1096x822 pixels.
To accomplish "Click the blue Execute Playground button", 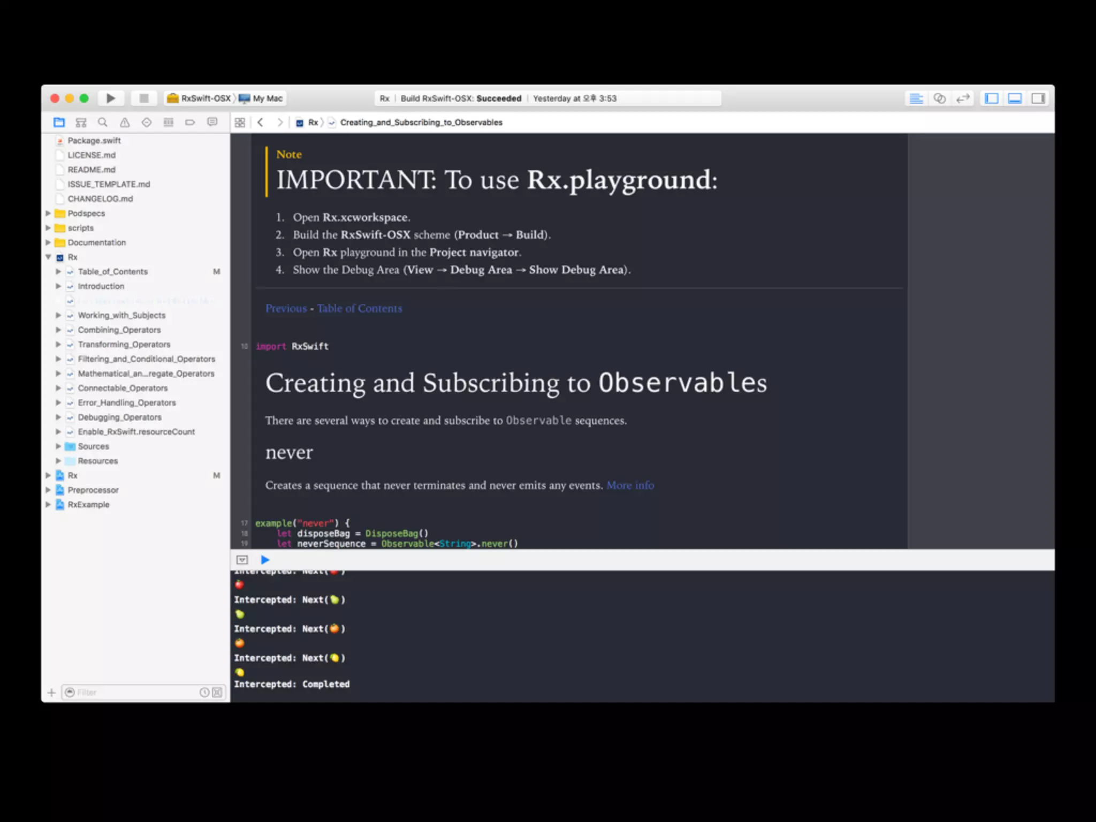I will pyautogui.click(x=265, y=560).
